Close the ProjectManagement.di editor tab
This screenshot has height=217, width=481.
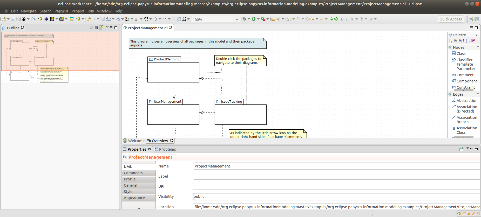pos(171,28)
